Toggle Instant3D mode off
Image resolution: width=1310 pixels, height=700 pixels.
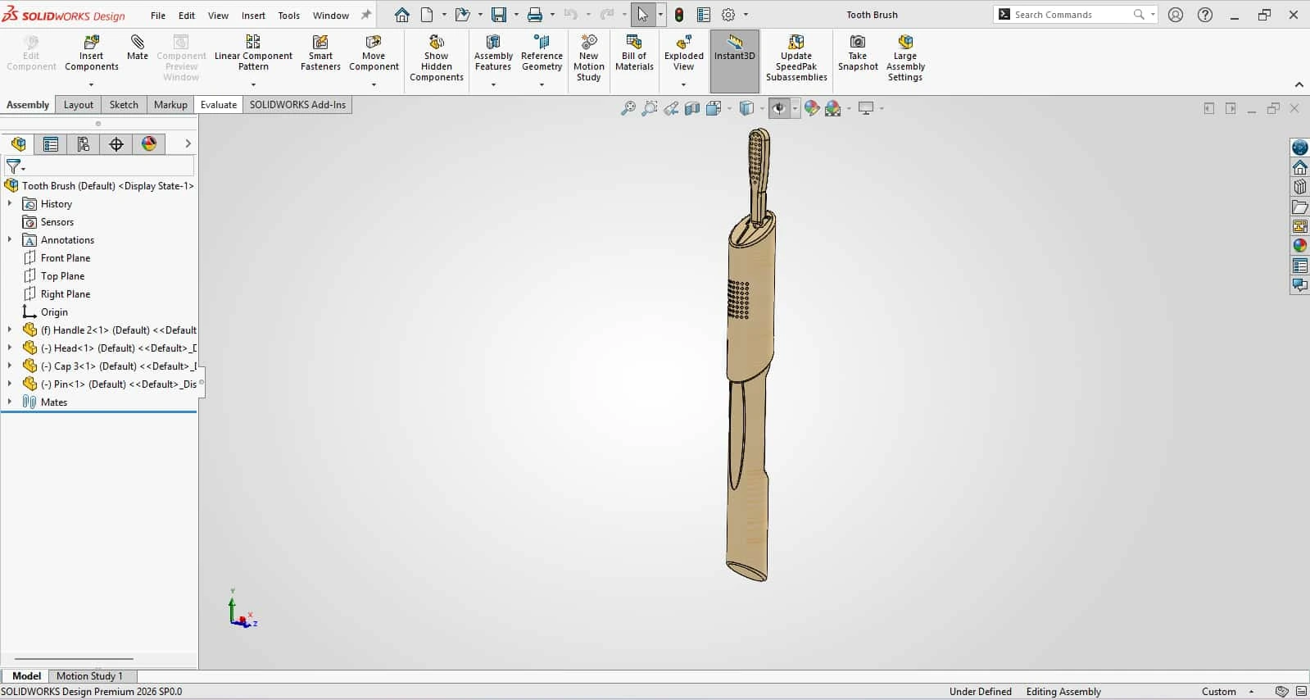[735, 61]
